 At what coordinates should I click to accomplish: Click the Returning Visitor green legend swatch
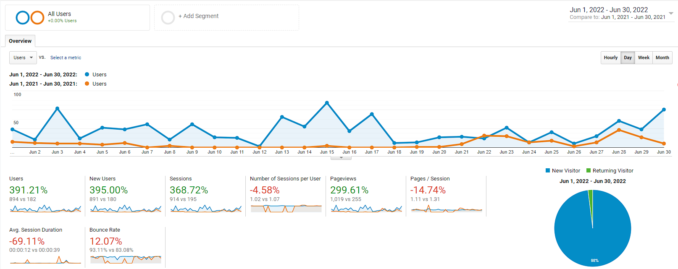tap(588, 170)
